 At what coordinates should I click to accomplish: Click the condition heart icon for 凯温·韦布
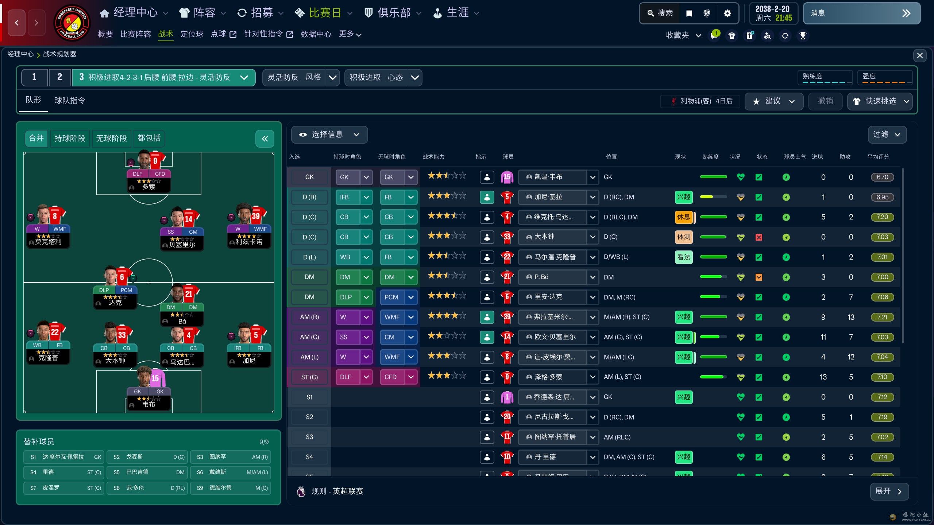click(x=740, y=177)
